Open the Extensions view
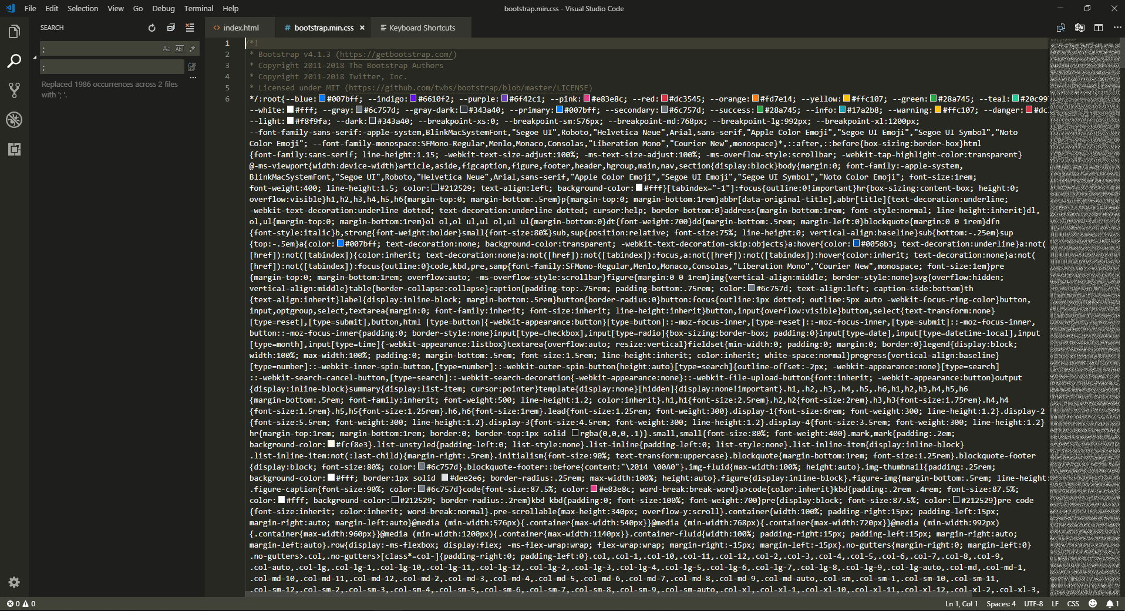The image size is (1125, 611). (14, 149)
